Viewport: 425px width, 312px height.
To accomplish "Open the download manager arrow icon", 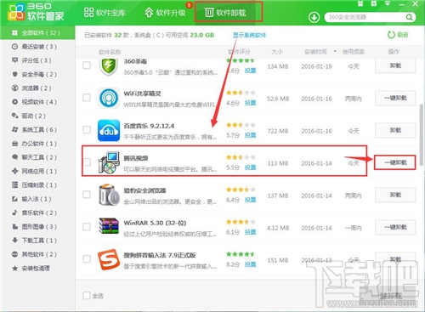I will tap(314, 17).
